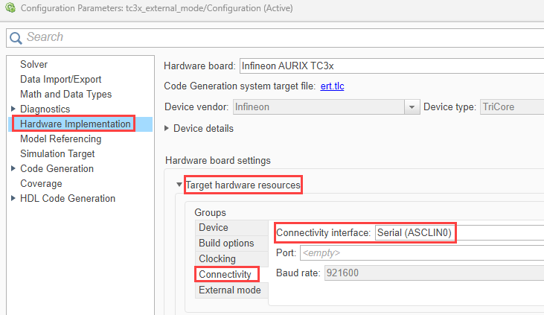Select Hardware Implementation in the tree
The image size is (544, 315).
pos(75,124)
